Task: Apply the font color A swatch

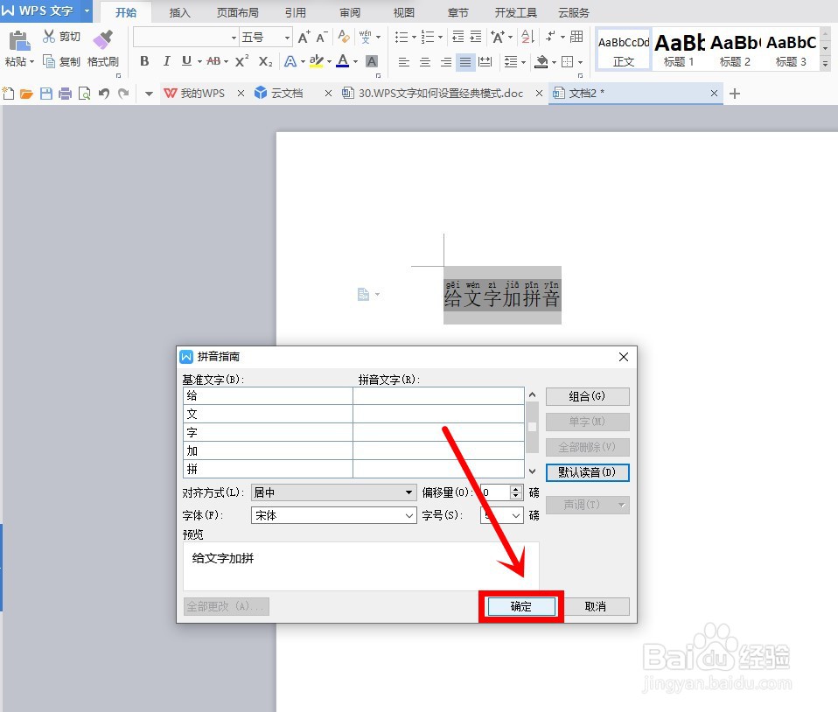Action: pos(343,61)
